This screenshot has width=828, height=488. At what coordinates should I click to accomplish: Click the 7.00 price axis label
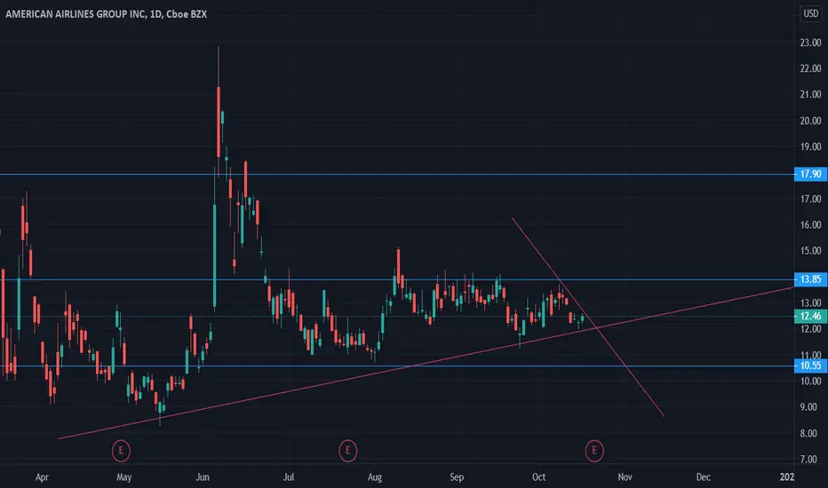click(808, 459)
